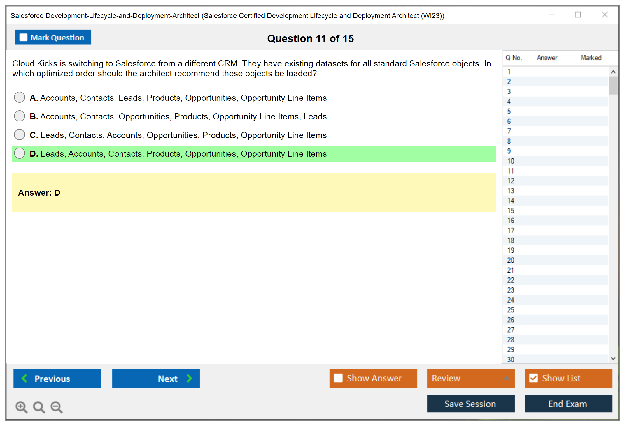The height and width of the screenshot is (428, 627).
Task: Toggle the Mark Question checkbox
Action: coord(24,38)
